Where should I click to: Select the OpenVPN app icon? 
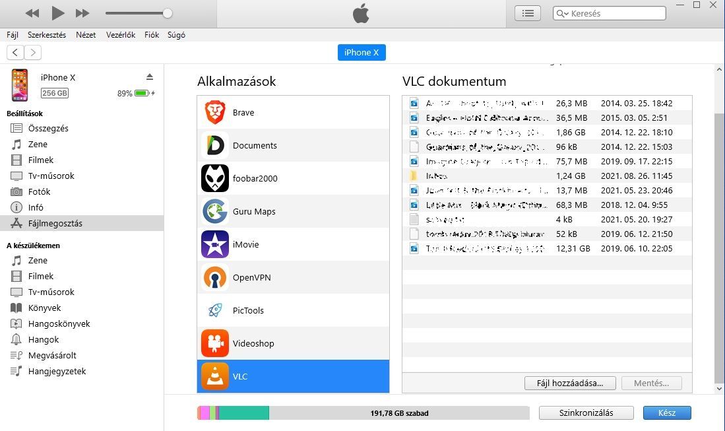(215, 277)
